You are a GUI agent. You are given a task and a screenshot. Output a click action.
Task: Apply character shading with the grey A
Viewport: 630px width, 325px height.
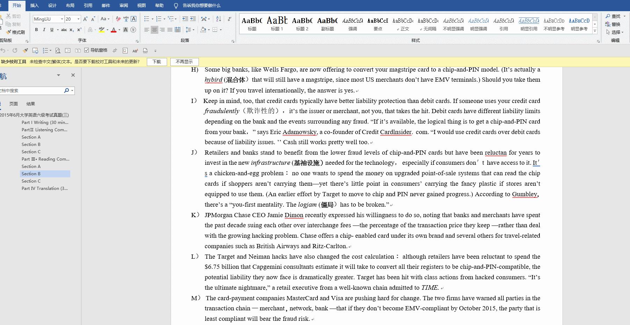click(126, 30)
